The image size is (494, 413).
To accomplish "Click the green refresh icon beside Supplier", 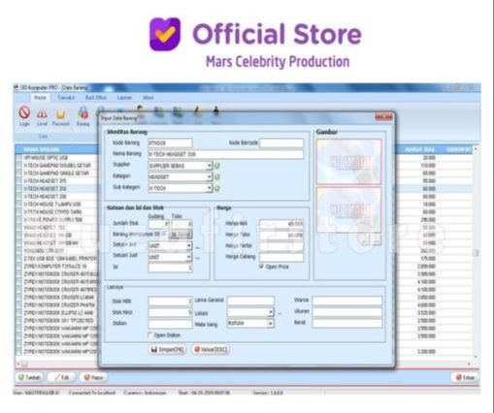I will (x=217, y=166).
